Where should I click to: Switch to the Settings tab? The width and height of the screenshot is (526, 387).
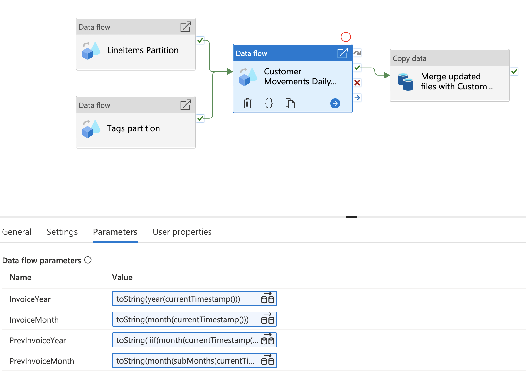(x=62, y=232)
